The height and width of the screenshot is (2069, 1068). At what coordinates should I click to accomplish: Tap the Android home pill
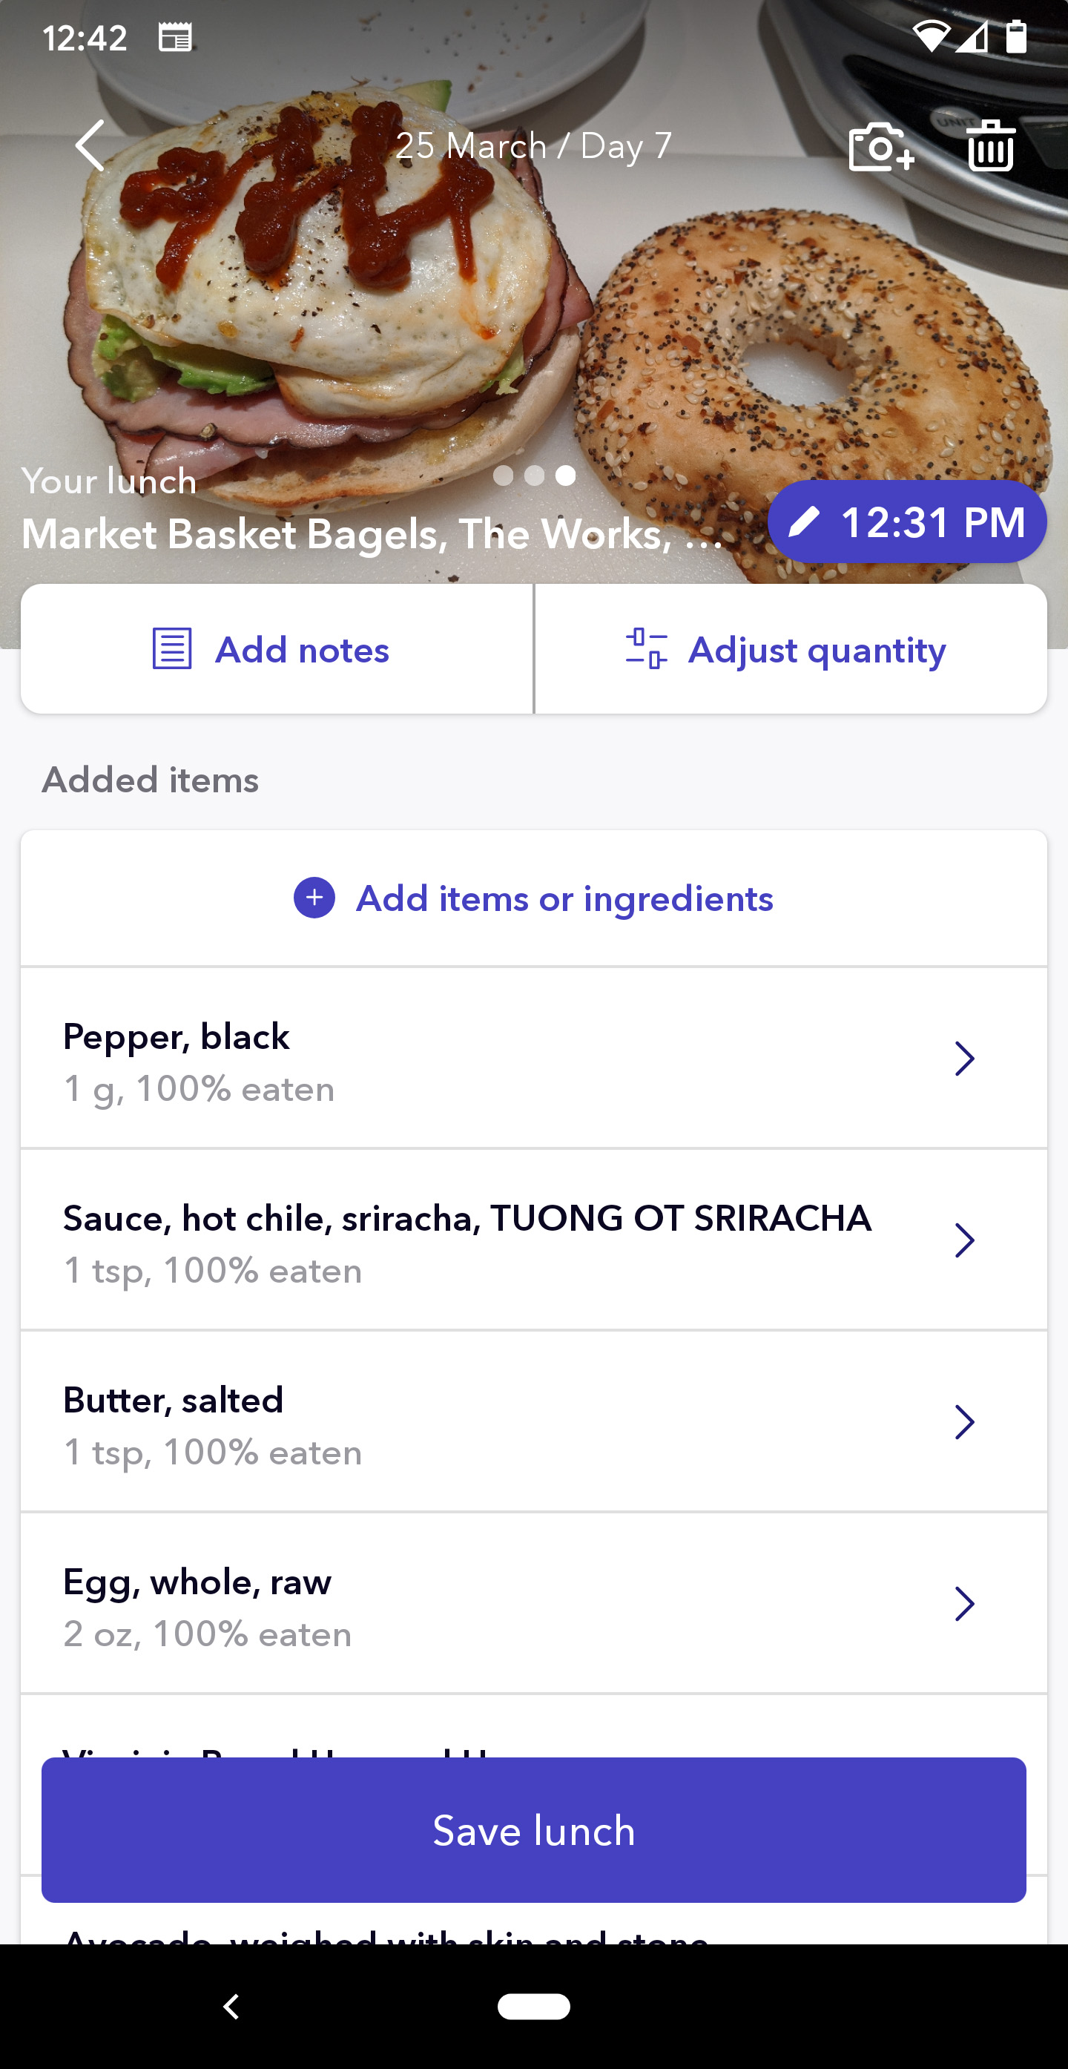(534, 2005)
